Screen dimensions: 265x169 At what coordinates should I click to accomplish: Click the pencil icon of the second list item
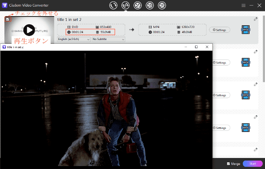pos(255,51)
